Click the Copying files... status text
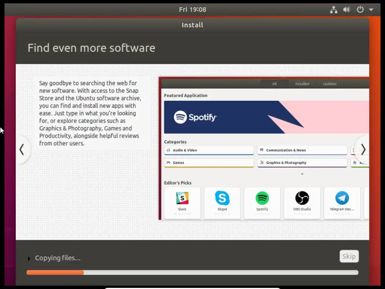Image resolution: width=385 pixels, height=289 pixels. 58,258
